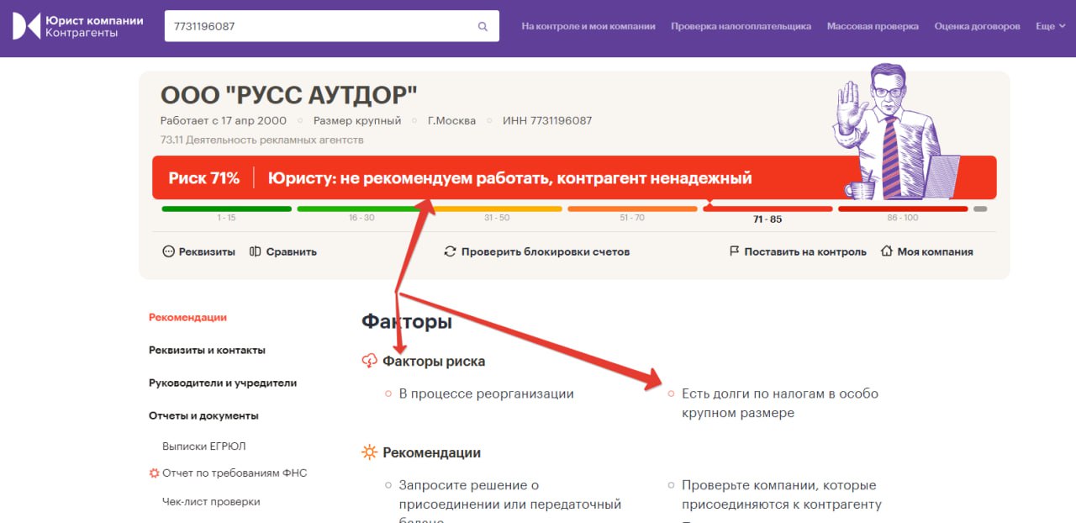Click the Работает с 17 апр 2000 text
This screenshot has height=523, width=1076.
[x=224, y=120]
